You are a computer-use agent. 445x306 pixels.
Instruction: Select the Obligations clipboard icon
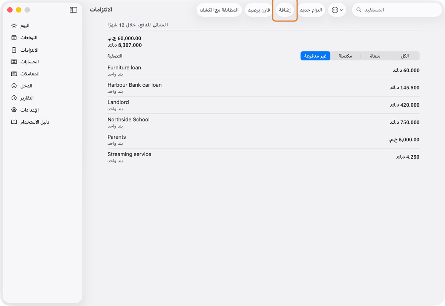coord(14,50)
